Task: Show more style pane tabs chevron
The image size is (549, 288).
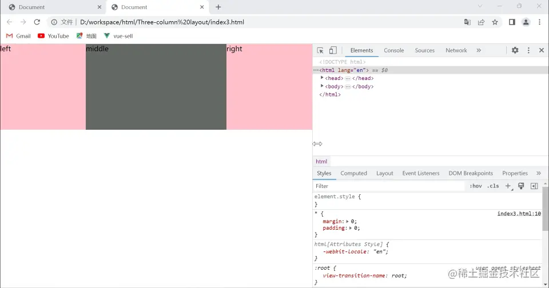Action: [x=539, y=173]
